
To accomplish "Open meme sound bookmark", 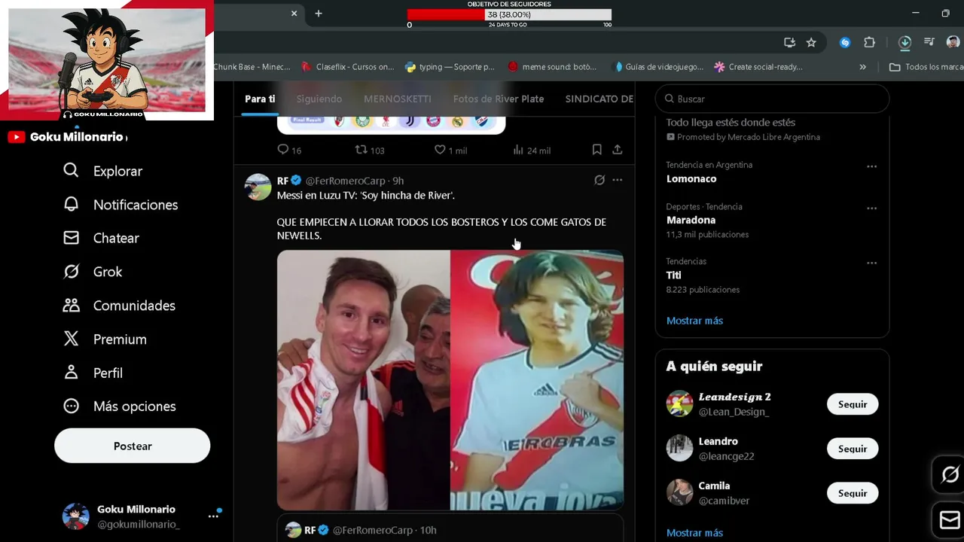I will pyautogui.click(x=552, y=67).
